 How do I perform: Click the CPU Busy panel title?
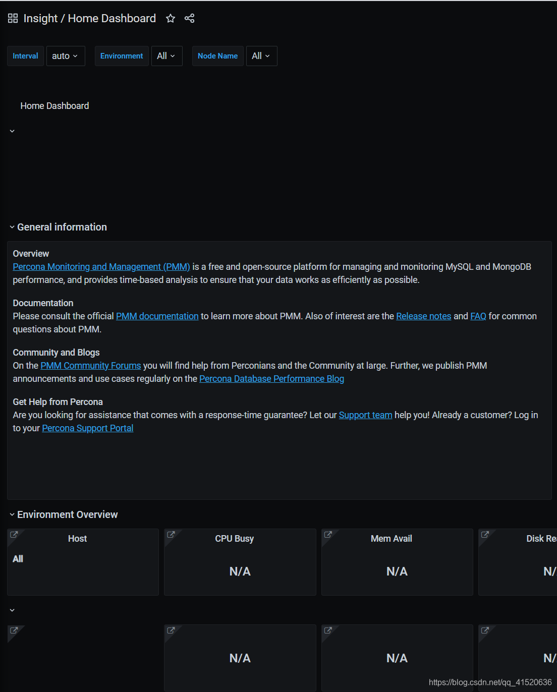[x=235, y=539]
